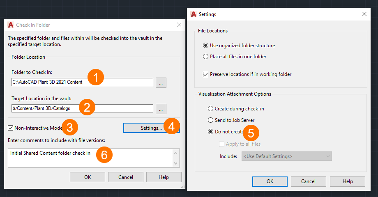Choose Place all files in one folder
Screen dimensions: 378x197
point(206,56)
